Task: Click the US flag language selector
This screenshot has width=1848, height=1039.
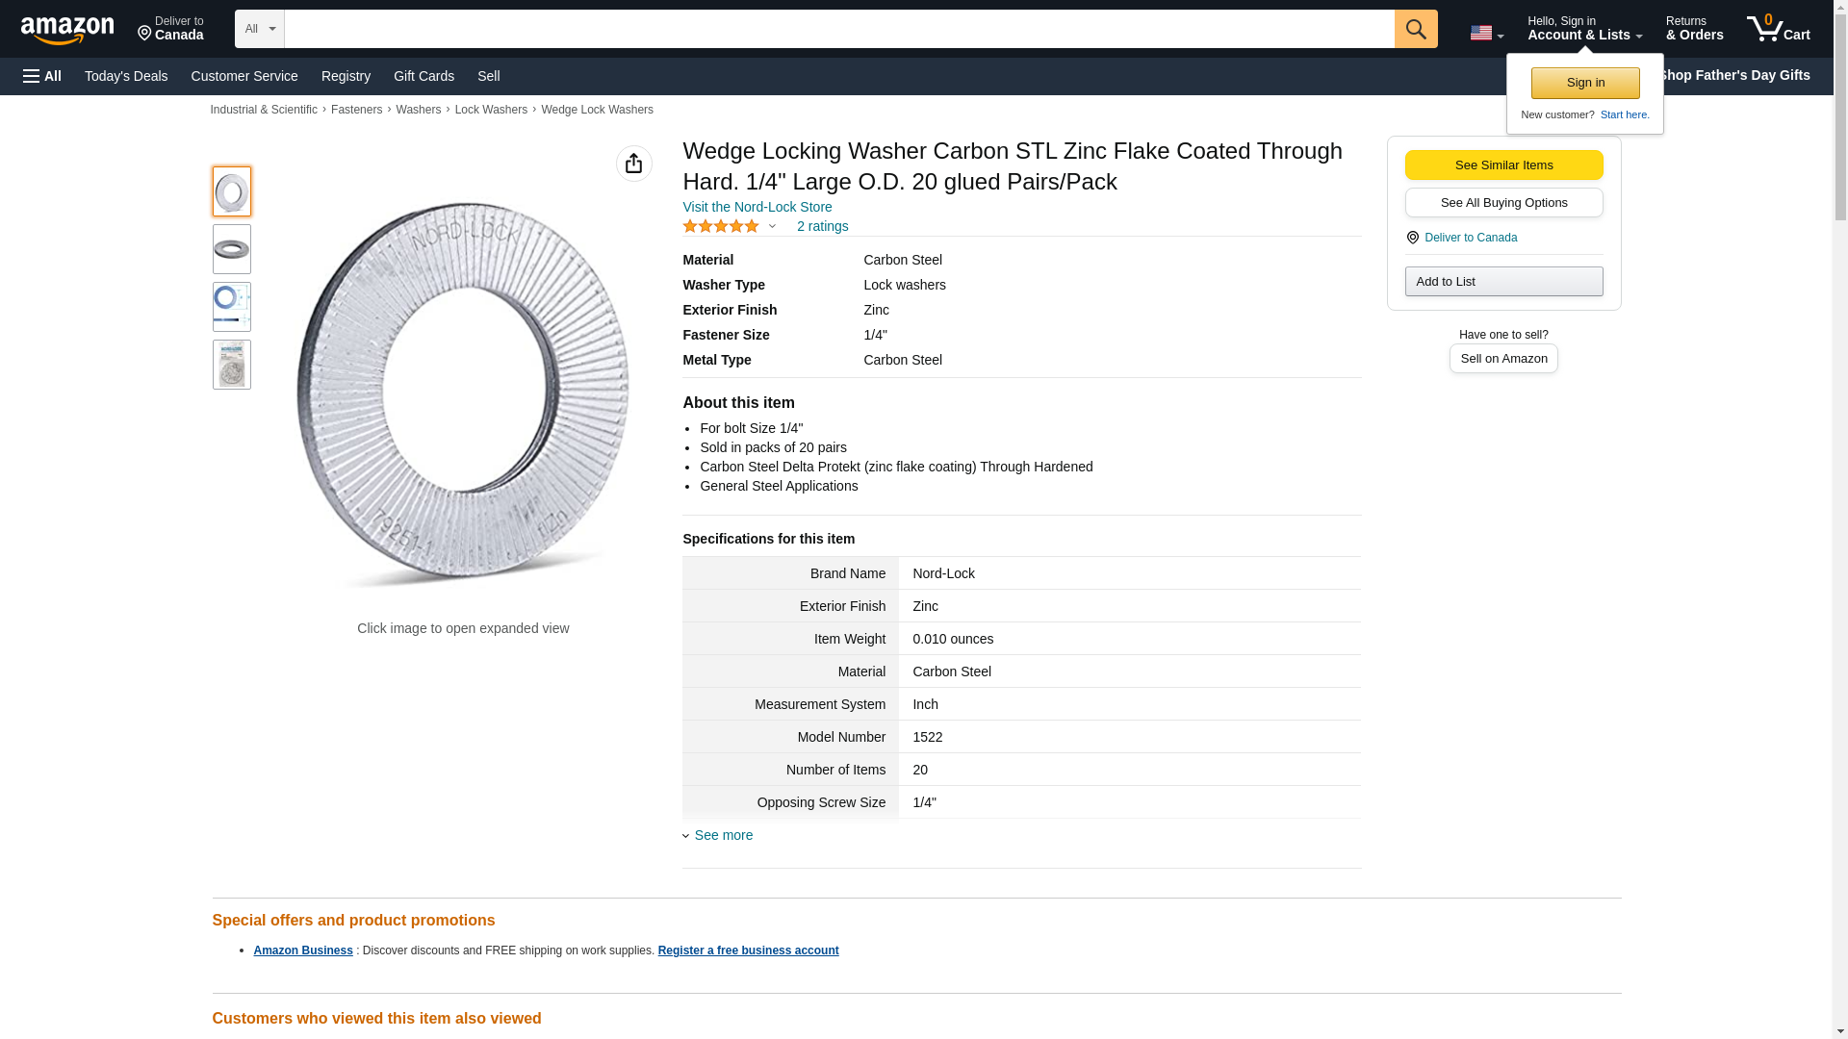Action: click(x=1485, y=33)
